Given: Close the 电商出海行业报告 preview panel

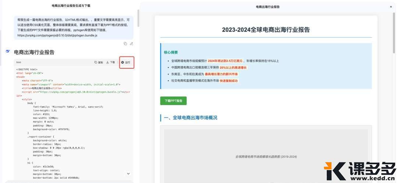Looking at the screenshot, I should pyautogui.click(x=391, y=7).
